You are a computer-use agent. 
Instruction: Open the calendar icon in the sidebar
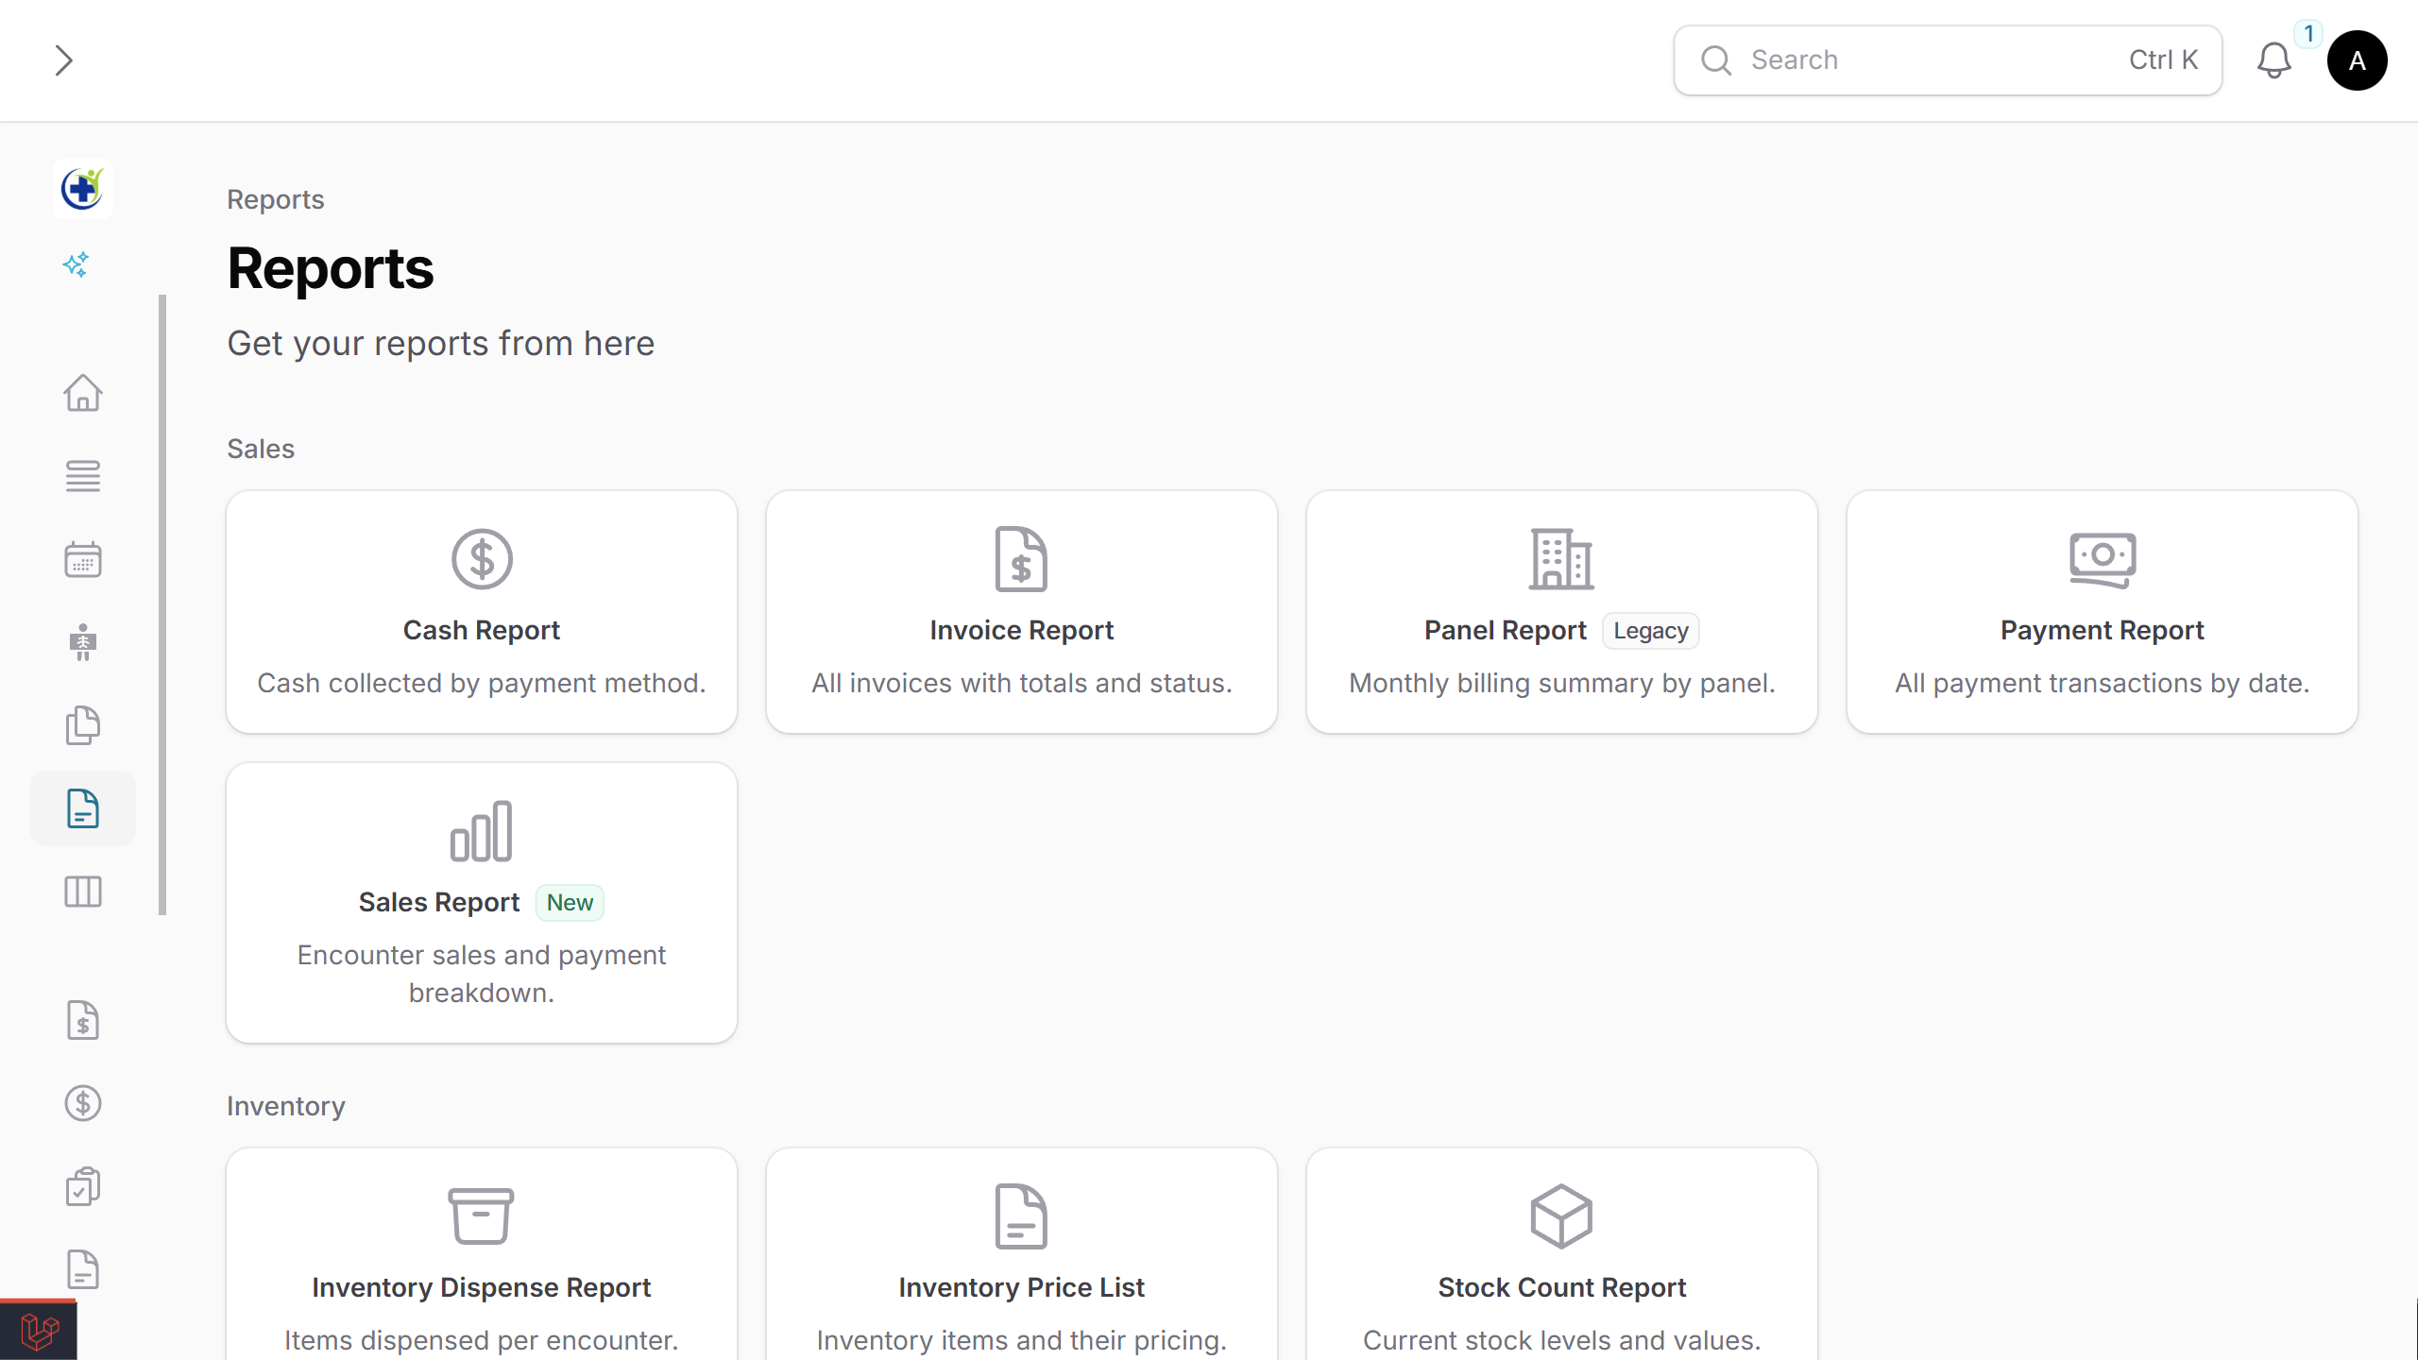coord(82,559)
